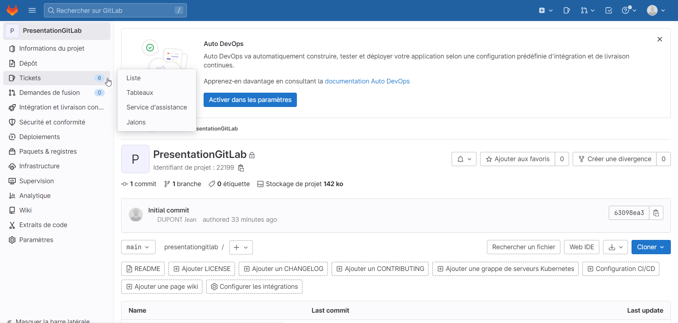Select Tableaux in Tickets flyout menu
This screenshot has width=678, height=323.
pos(157,93)
